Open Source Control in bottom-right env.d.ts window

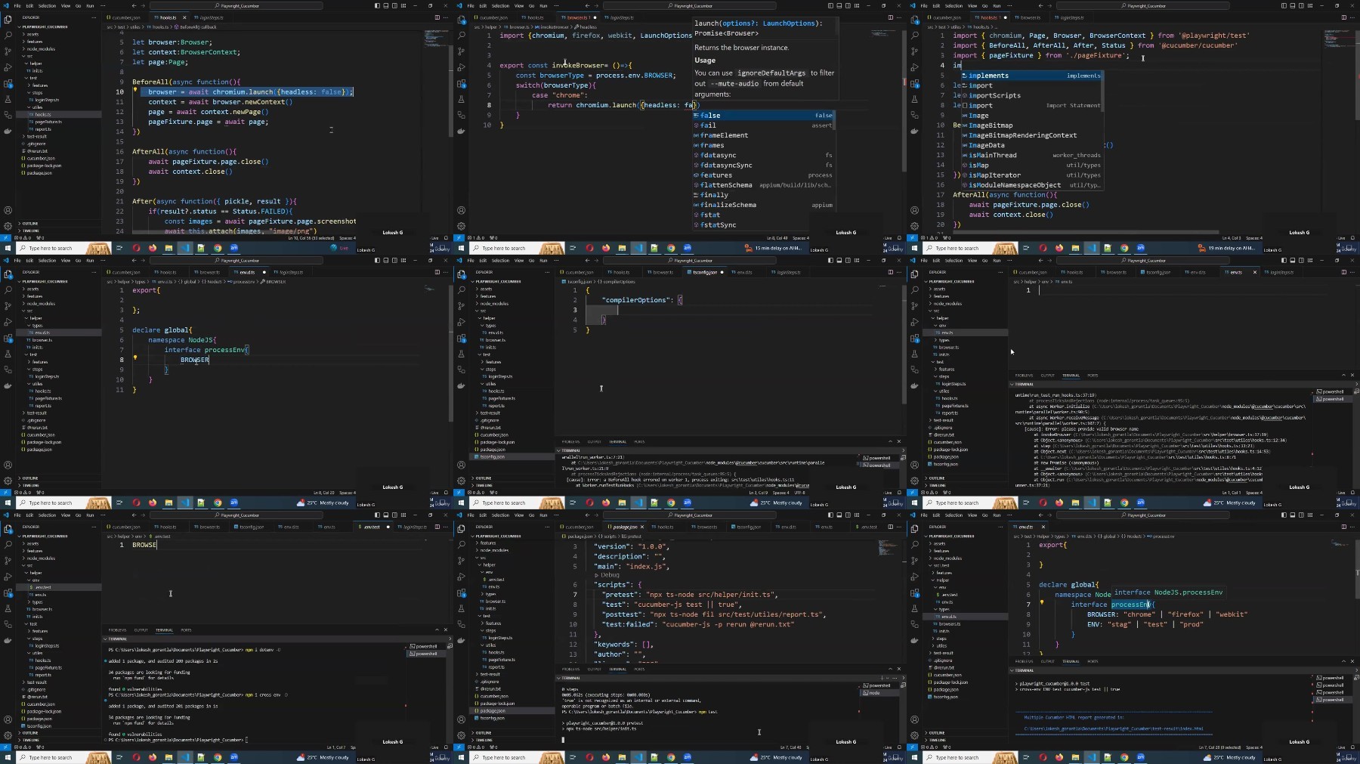coord(914,561)
